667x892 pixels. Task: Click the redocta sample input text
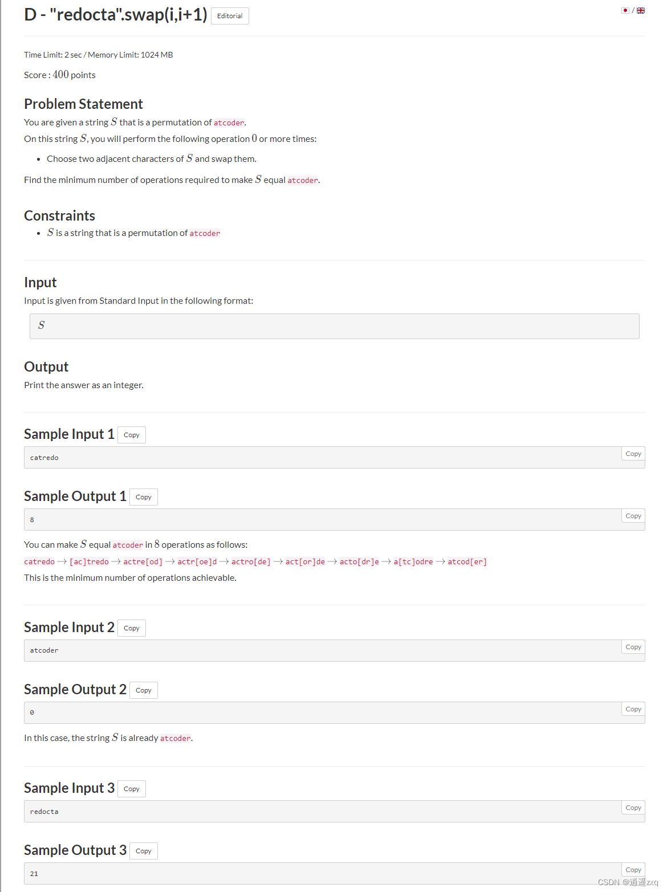[x=44, y=812]
